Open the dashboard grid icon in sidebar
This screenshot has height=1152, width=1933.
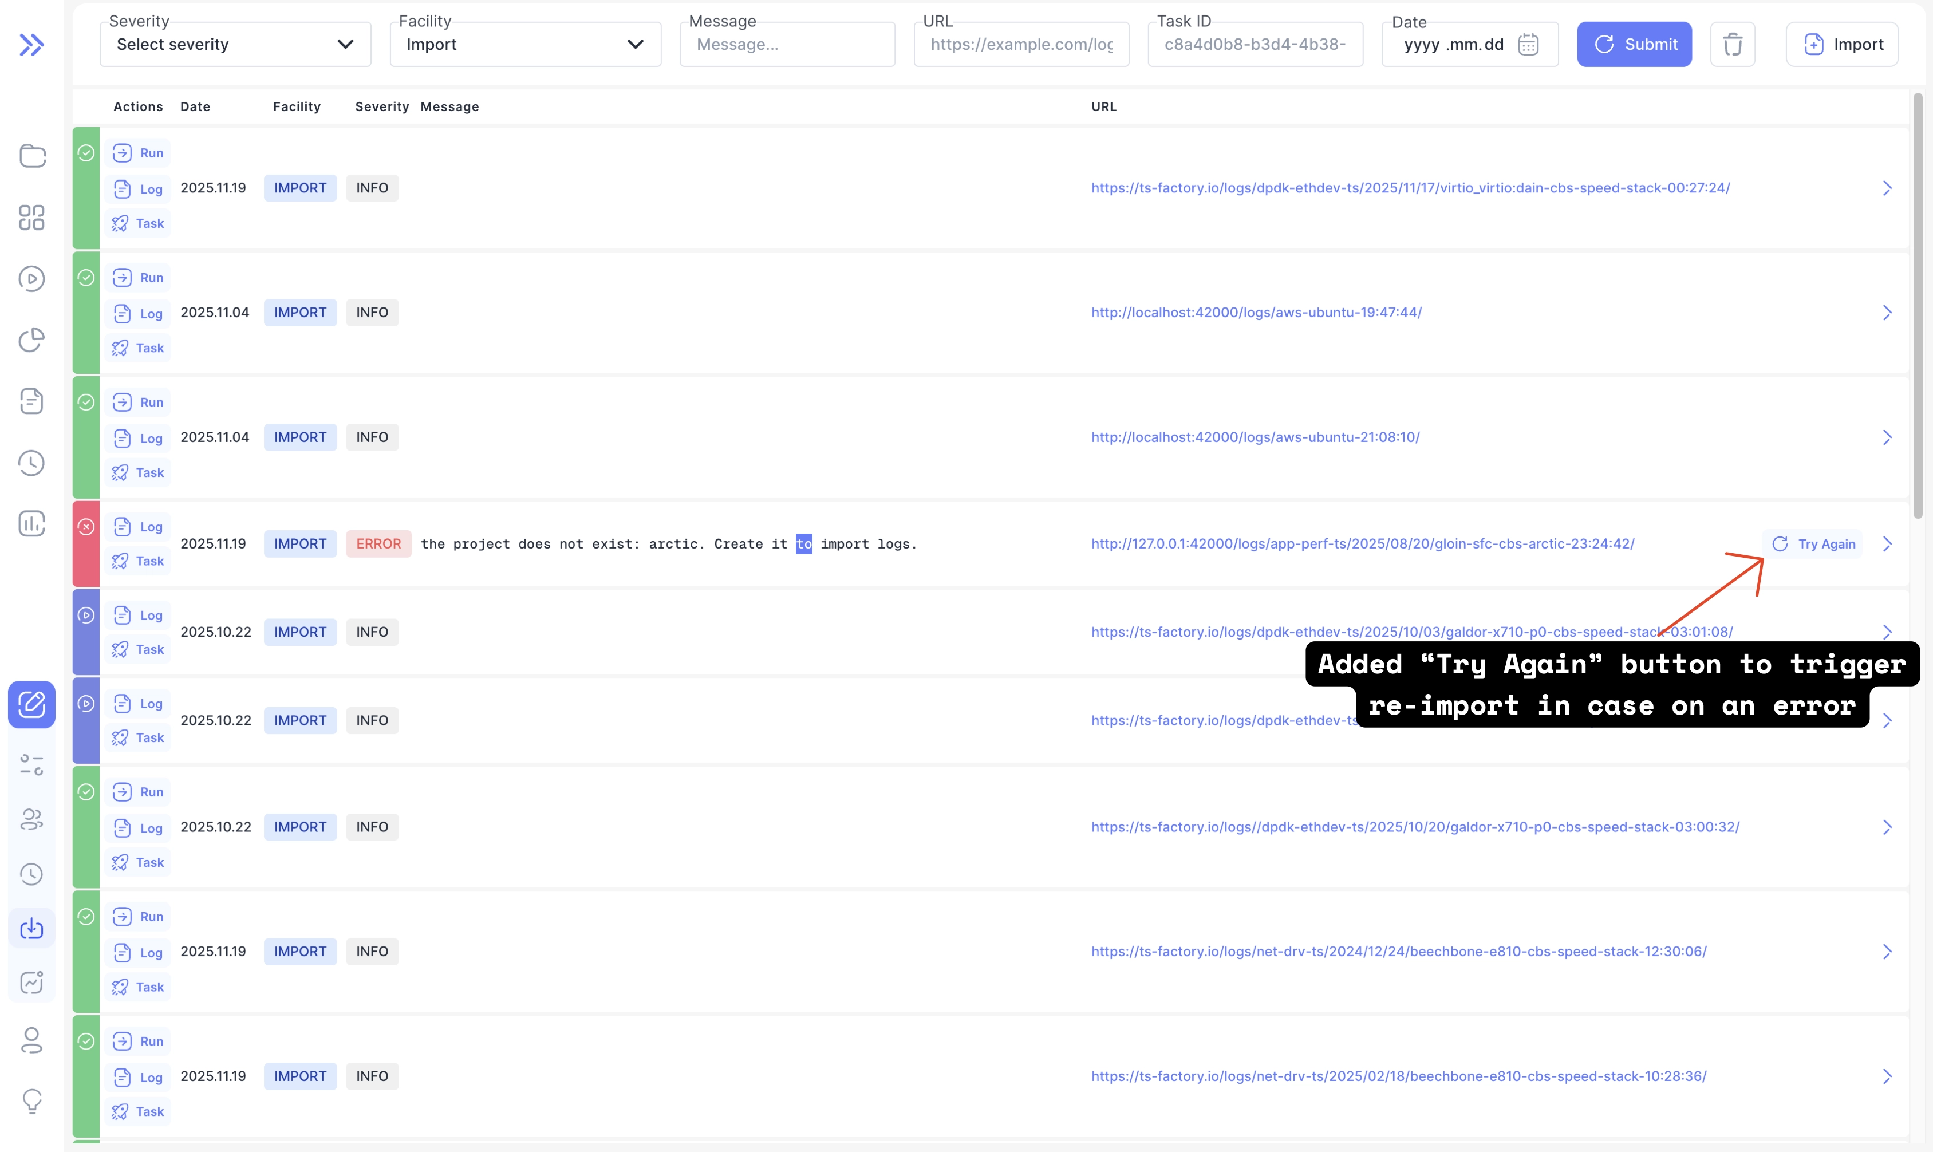pos(32,218)
